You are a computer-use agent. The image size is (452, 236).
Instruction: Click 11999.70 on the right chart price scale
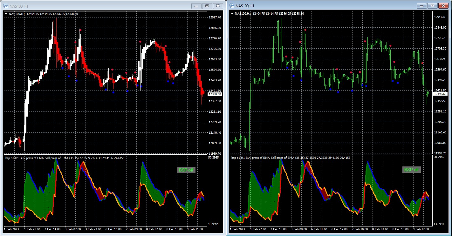(441, 153)
